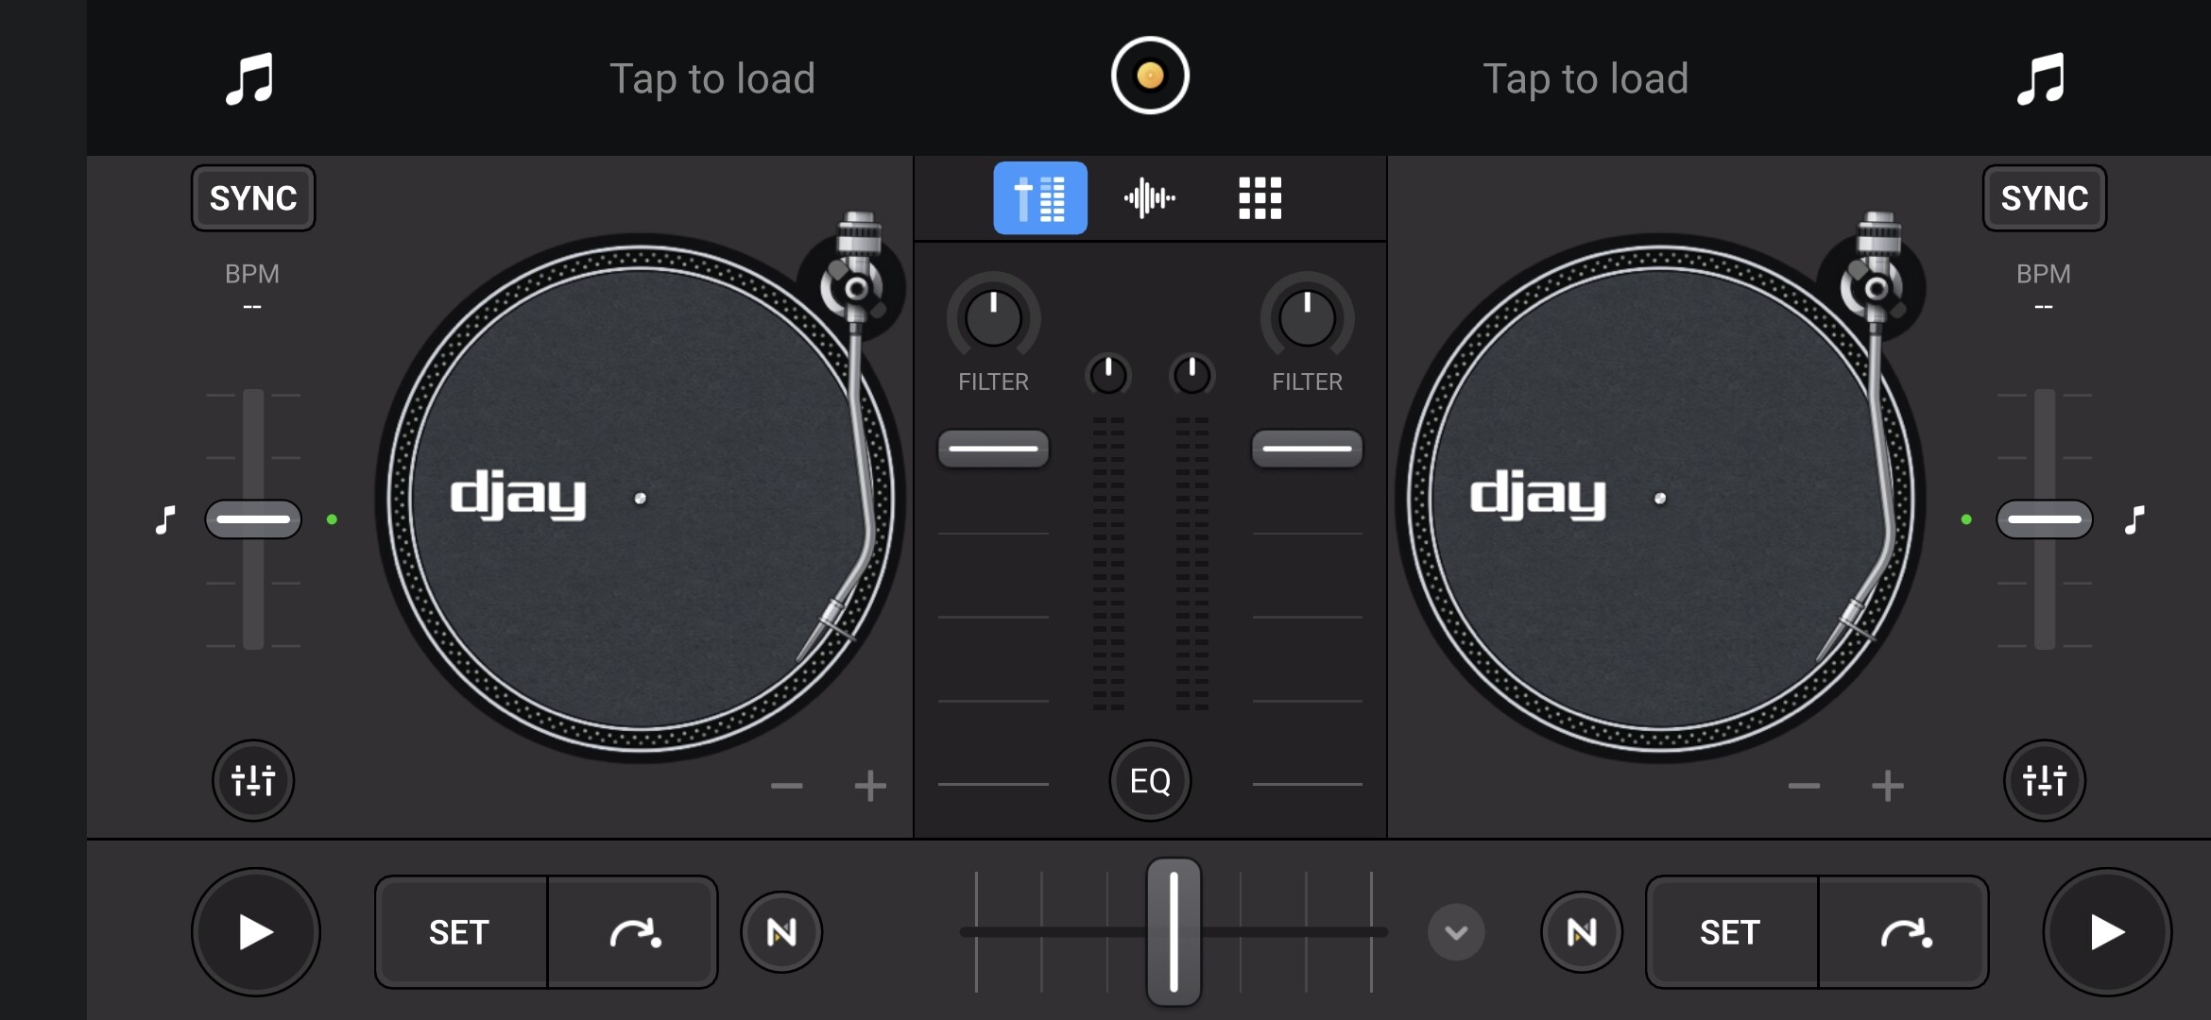Click right deck Neural Mix N icon
This screenshot has width=2211, height=1020.
[1582, 932]
